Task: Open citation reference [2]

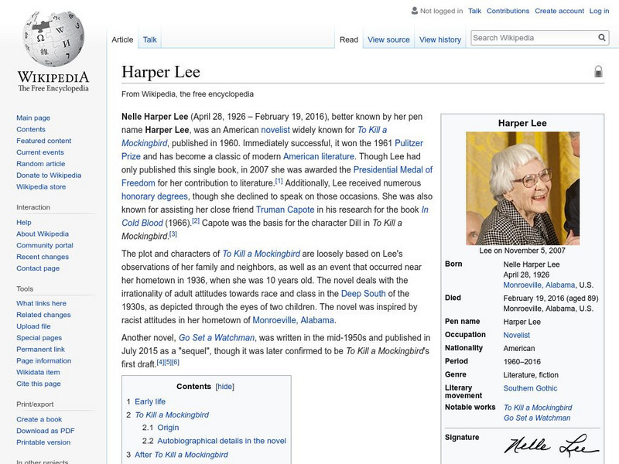Action: [196, 221]
